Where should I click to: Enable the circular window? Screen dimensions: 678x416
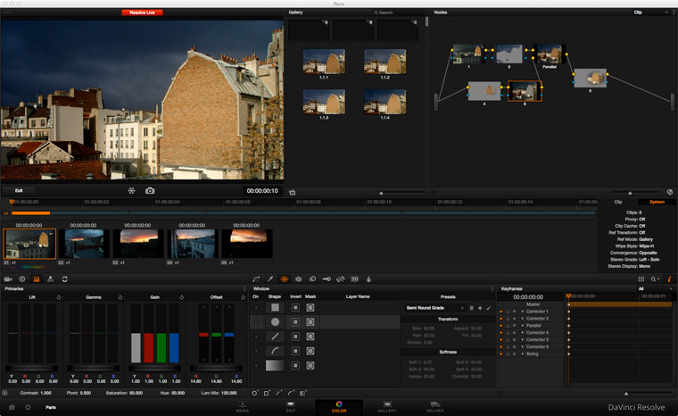click(256, 322)
